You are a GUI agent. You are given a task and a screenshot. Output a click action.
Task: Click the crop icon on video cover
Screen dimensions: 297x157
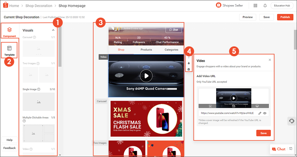(210, 106)
